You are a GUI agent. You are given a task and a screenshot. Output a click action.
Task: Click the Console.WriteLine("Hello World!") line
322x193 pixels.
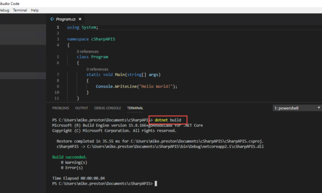click(x=137, y=86)
